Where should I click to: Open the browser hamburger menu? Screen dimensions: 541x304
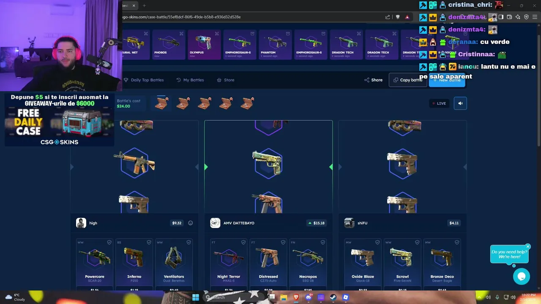click(x=535, y=17)
